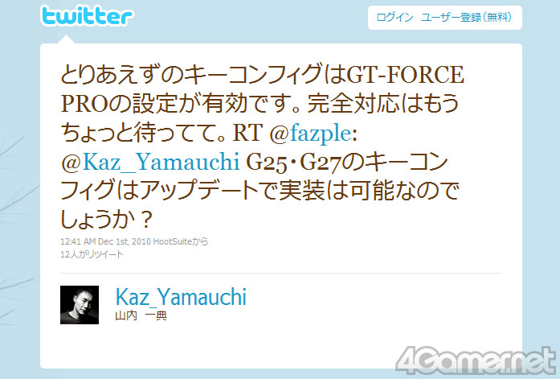The height and width of the screenshot is (379, 560).
Task: Open the 12:41 AM Dec 1st, 2010 timestamp
Action: pyautogui.click(x=106, y=241)
